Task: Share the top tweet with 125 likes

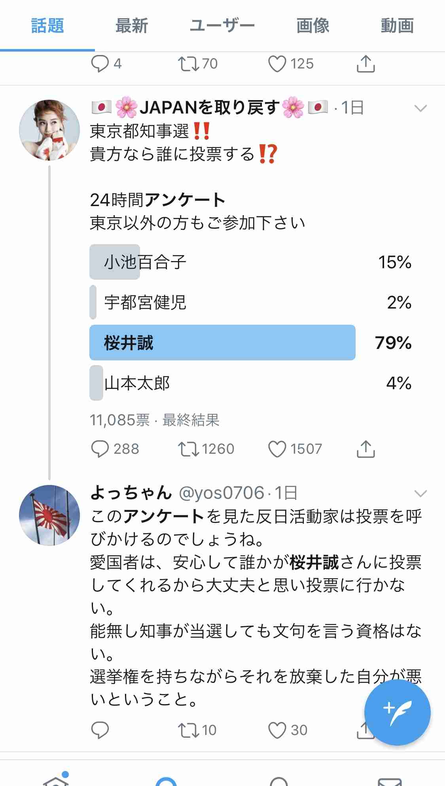Action: [365, 64]
